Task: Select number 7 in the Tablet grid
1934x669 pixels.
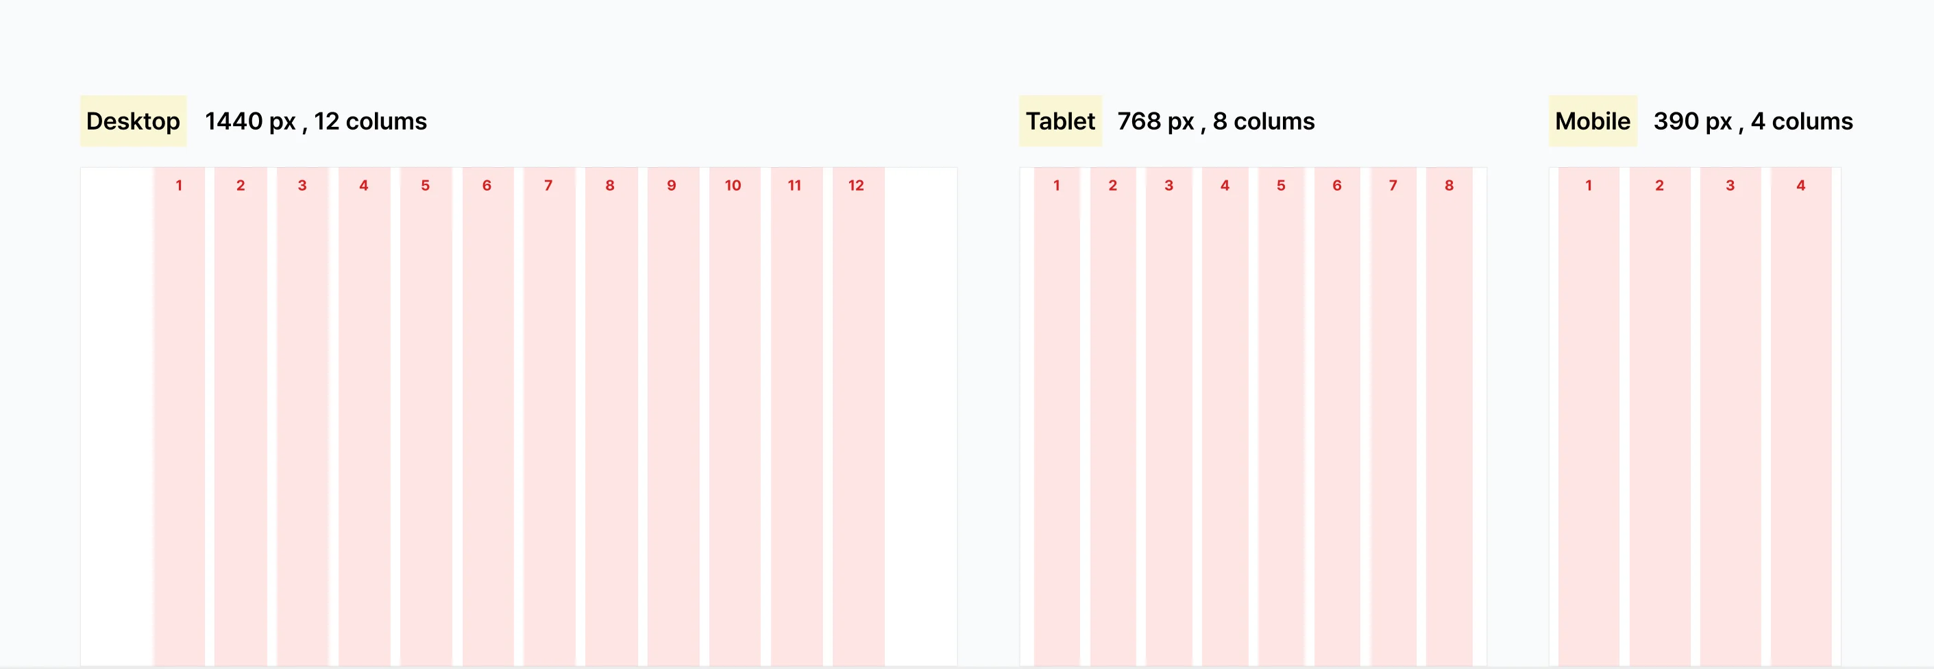Action: point(1393,186)
